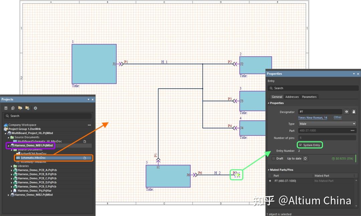Click the Save icon in the Projects toolbar
The height and width of the screenshot is (216, 361).
[x=5, y=108]
